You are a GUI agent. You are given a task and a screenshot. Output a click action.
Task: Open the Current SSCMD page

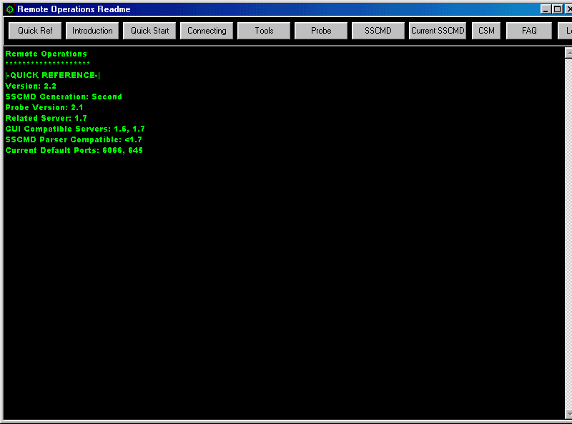(437, 31)
